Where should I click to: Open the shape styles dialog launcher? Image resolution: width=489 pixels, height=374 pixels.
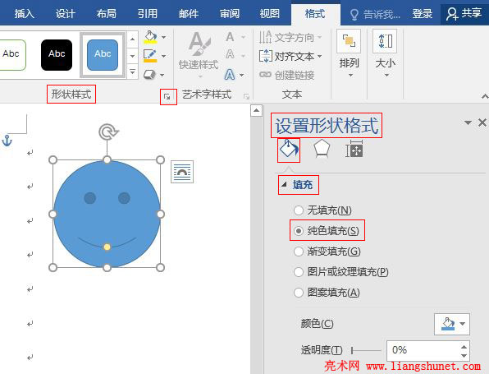tap(167, 97)
